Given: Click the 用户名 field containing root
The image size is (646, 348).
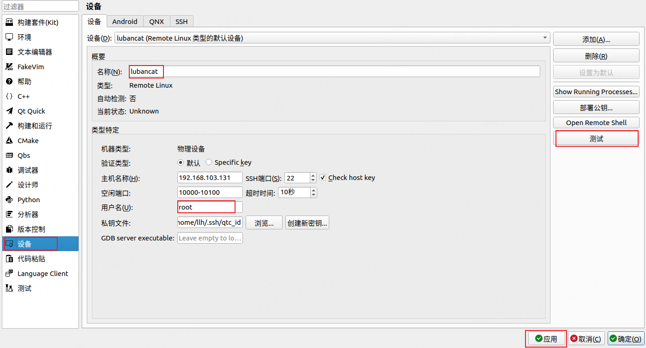Looking at the screenshot, I should pos(210,207).
